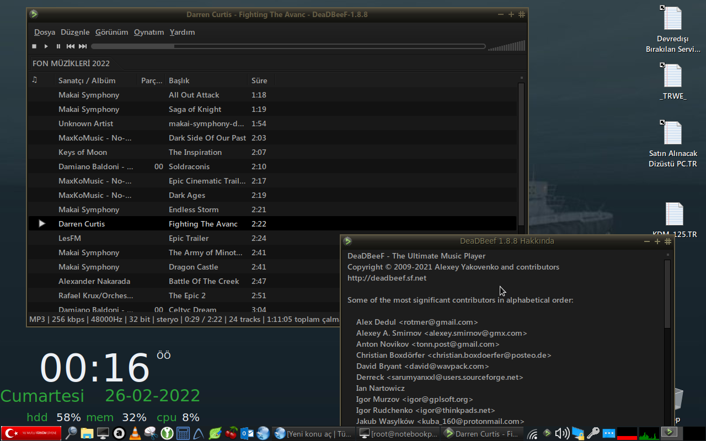The image size is (706, 441).
Task: Adjust the volume bars control
Action: click(x=507, y=46)
